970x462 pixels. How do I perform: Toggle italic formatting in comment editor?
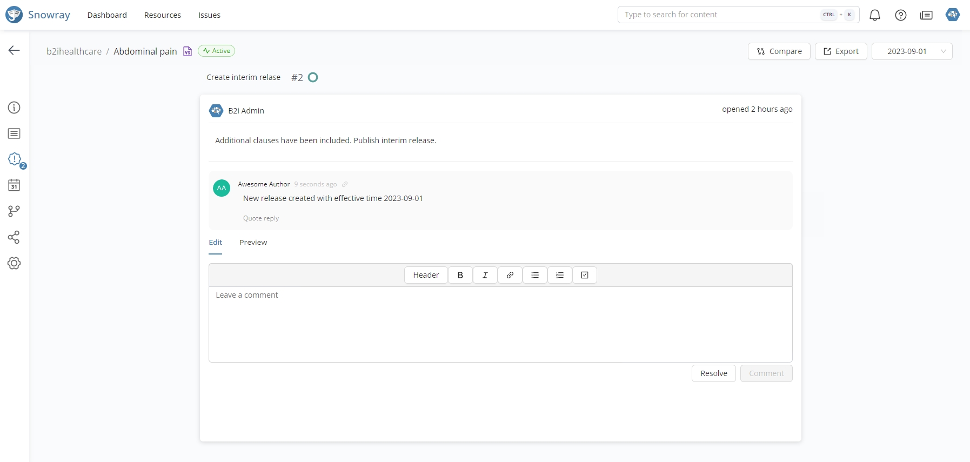(485, 275)
